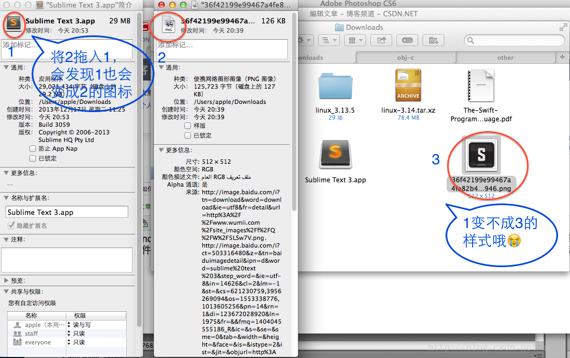Enable the 防止 App Nap checkbox

32,149
